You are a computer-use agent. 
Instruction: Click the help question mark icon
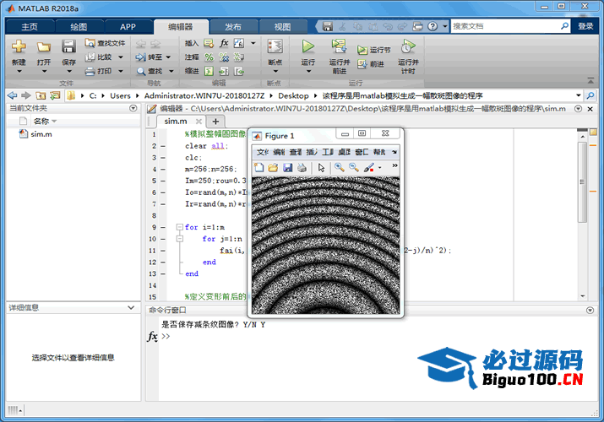[x=433, y=26]
